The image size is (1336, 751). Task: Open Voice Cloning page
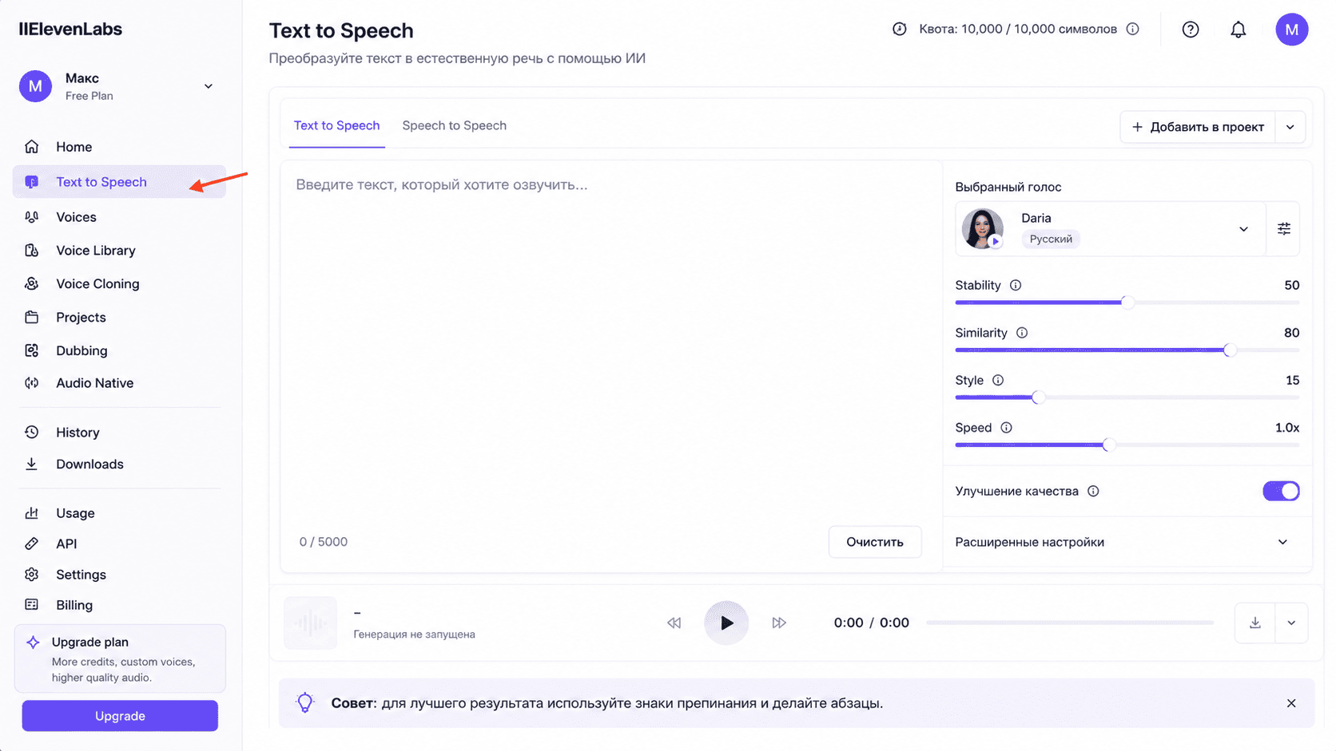[x=120, y=284]
